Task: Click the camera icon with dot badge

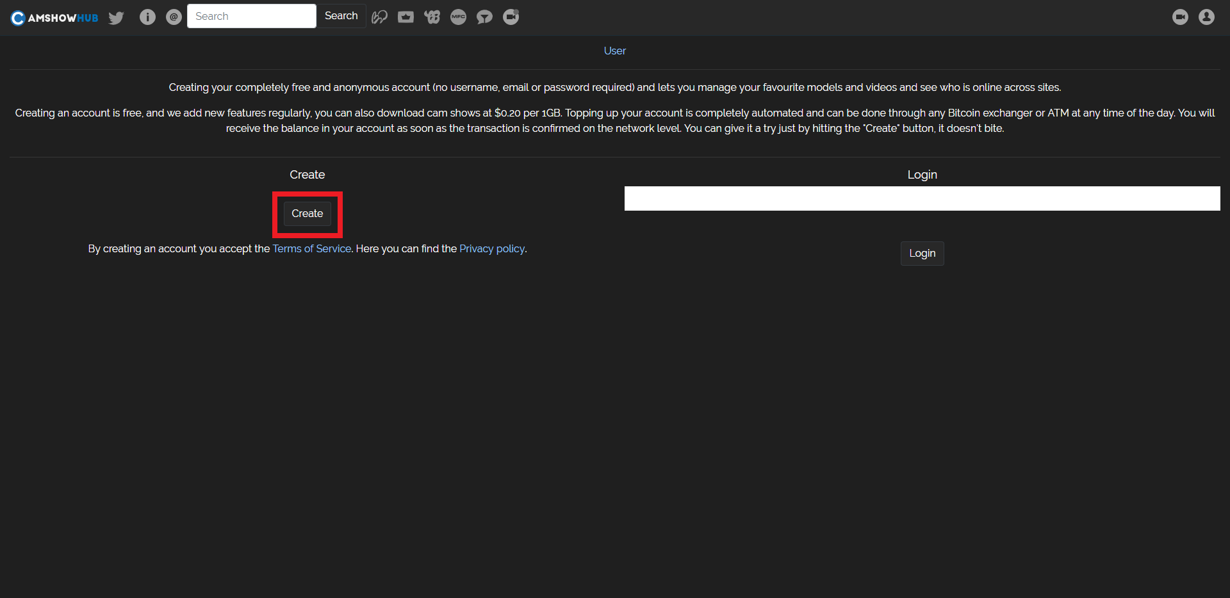Action: (x=511, y=17)
